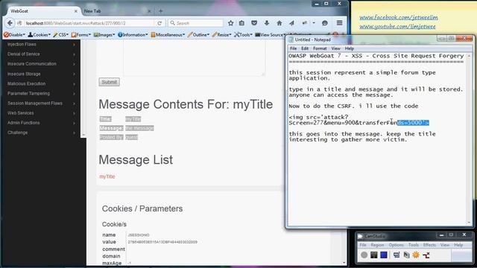
Task: Open the Resize developer toolbar menu
Action: (221, 35)
